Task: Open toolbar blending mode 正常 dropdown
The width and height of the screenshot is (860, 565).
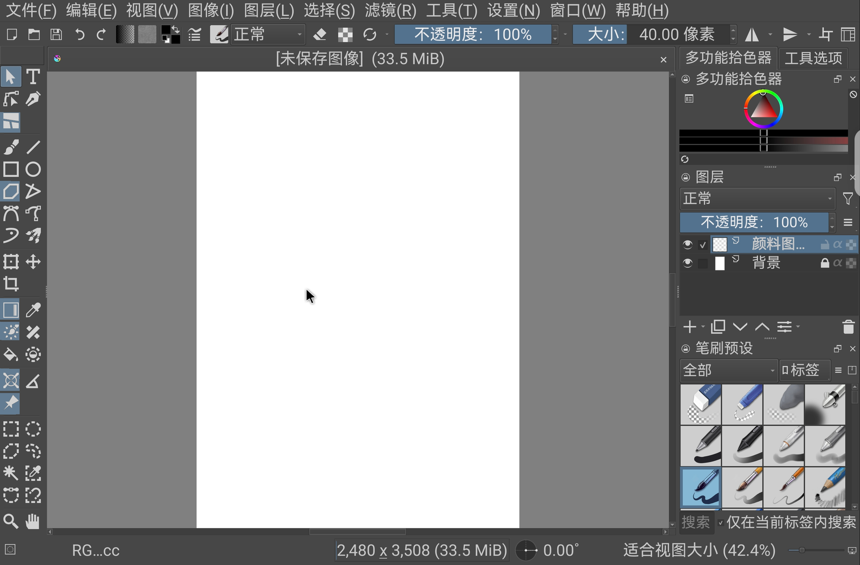Action: [x=268, y=34]
